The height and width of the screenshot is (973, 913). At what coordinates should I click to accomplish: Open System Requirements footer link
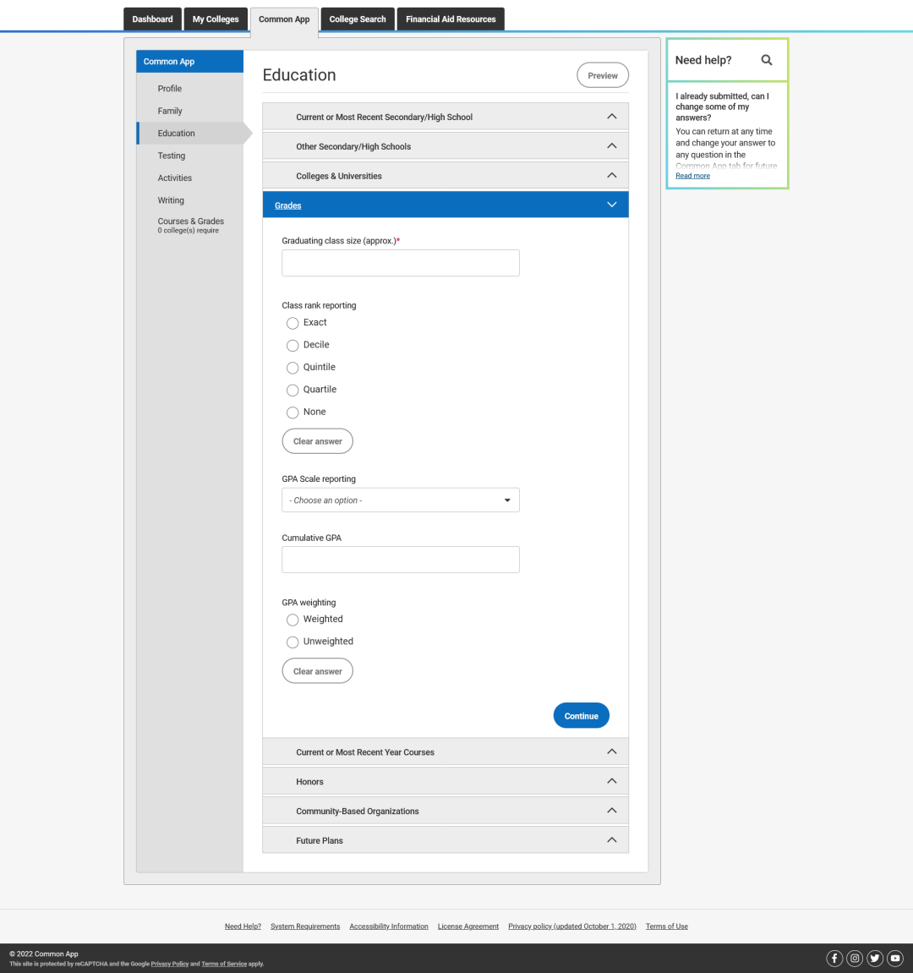(305, 927)
